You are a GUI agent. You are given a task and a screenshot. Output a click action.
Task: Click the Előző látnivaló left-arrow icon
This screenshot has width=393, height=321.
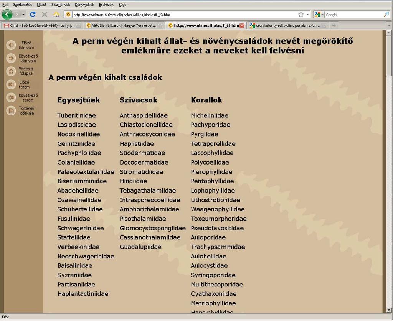[x=11, y=45]
